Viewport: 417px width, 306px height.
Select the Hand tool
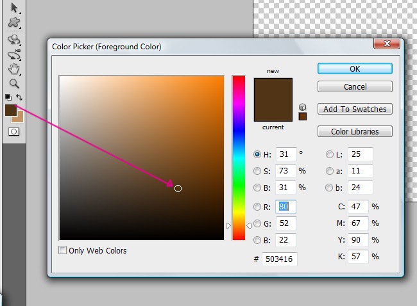point(13,69)
